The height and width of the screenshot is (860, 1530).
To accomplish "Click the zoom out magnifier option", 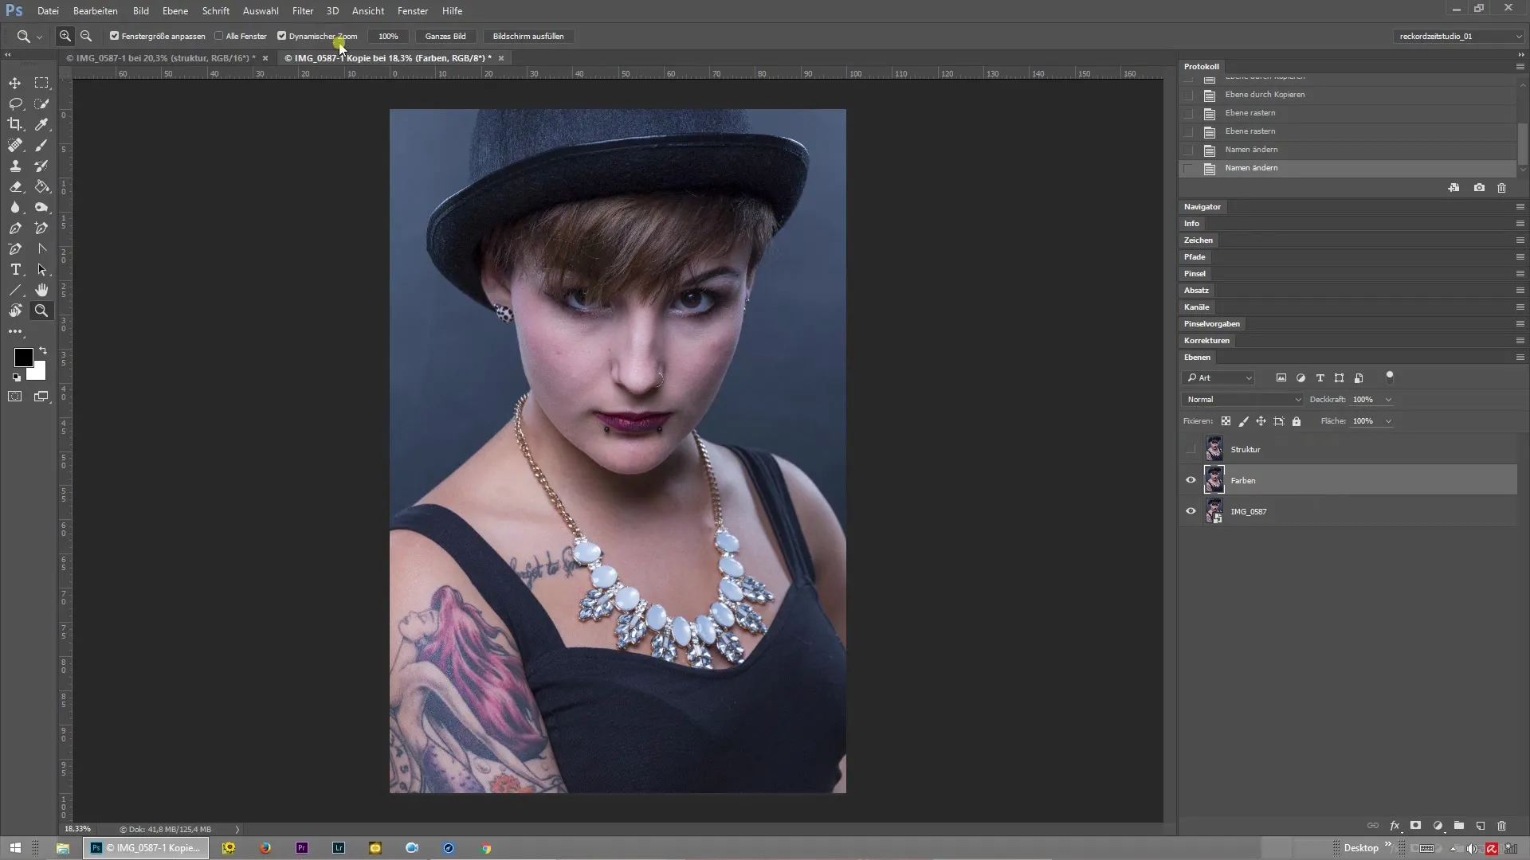I will point(86,36).
